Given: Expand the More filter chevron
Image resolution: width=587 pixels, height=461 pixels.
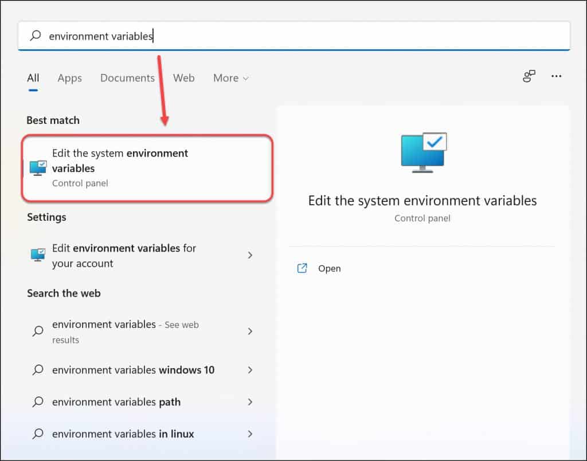Looking at the screenshot, I should click(246, 78).
